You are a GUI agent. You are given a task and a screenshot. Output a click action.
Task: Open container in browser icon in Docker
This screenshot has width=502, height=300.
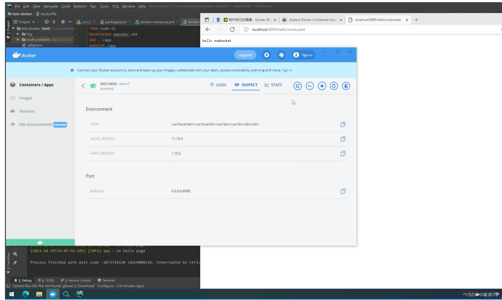[298, 86]
